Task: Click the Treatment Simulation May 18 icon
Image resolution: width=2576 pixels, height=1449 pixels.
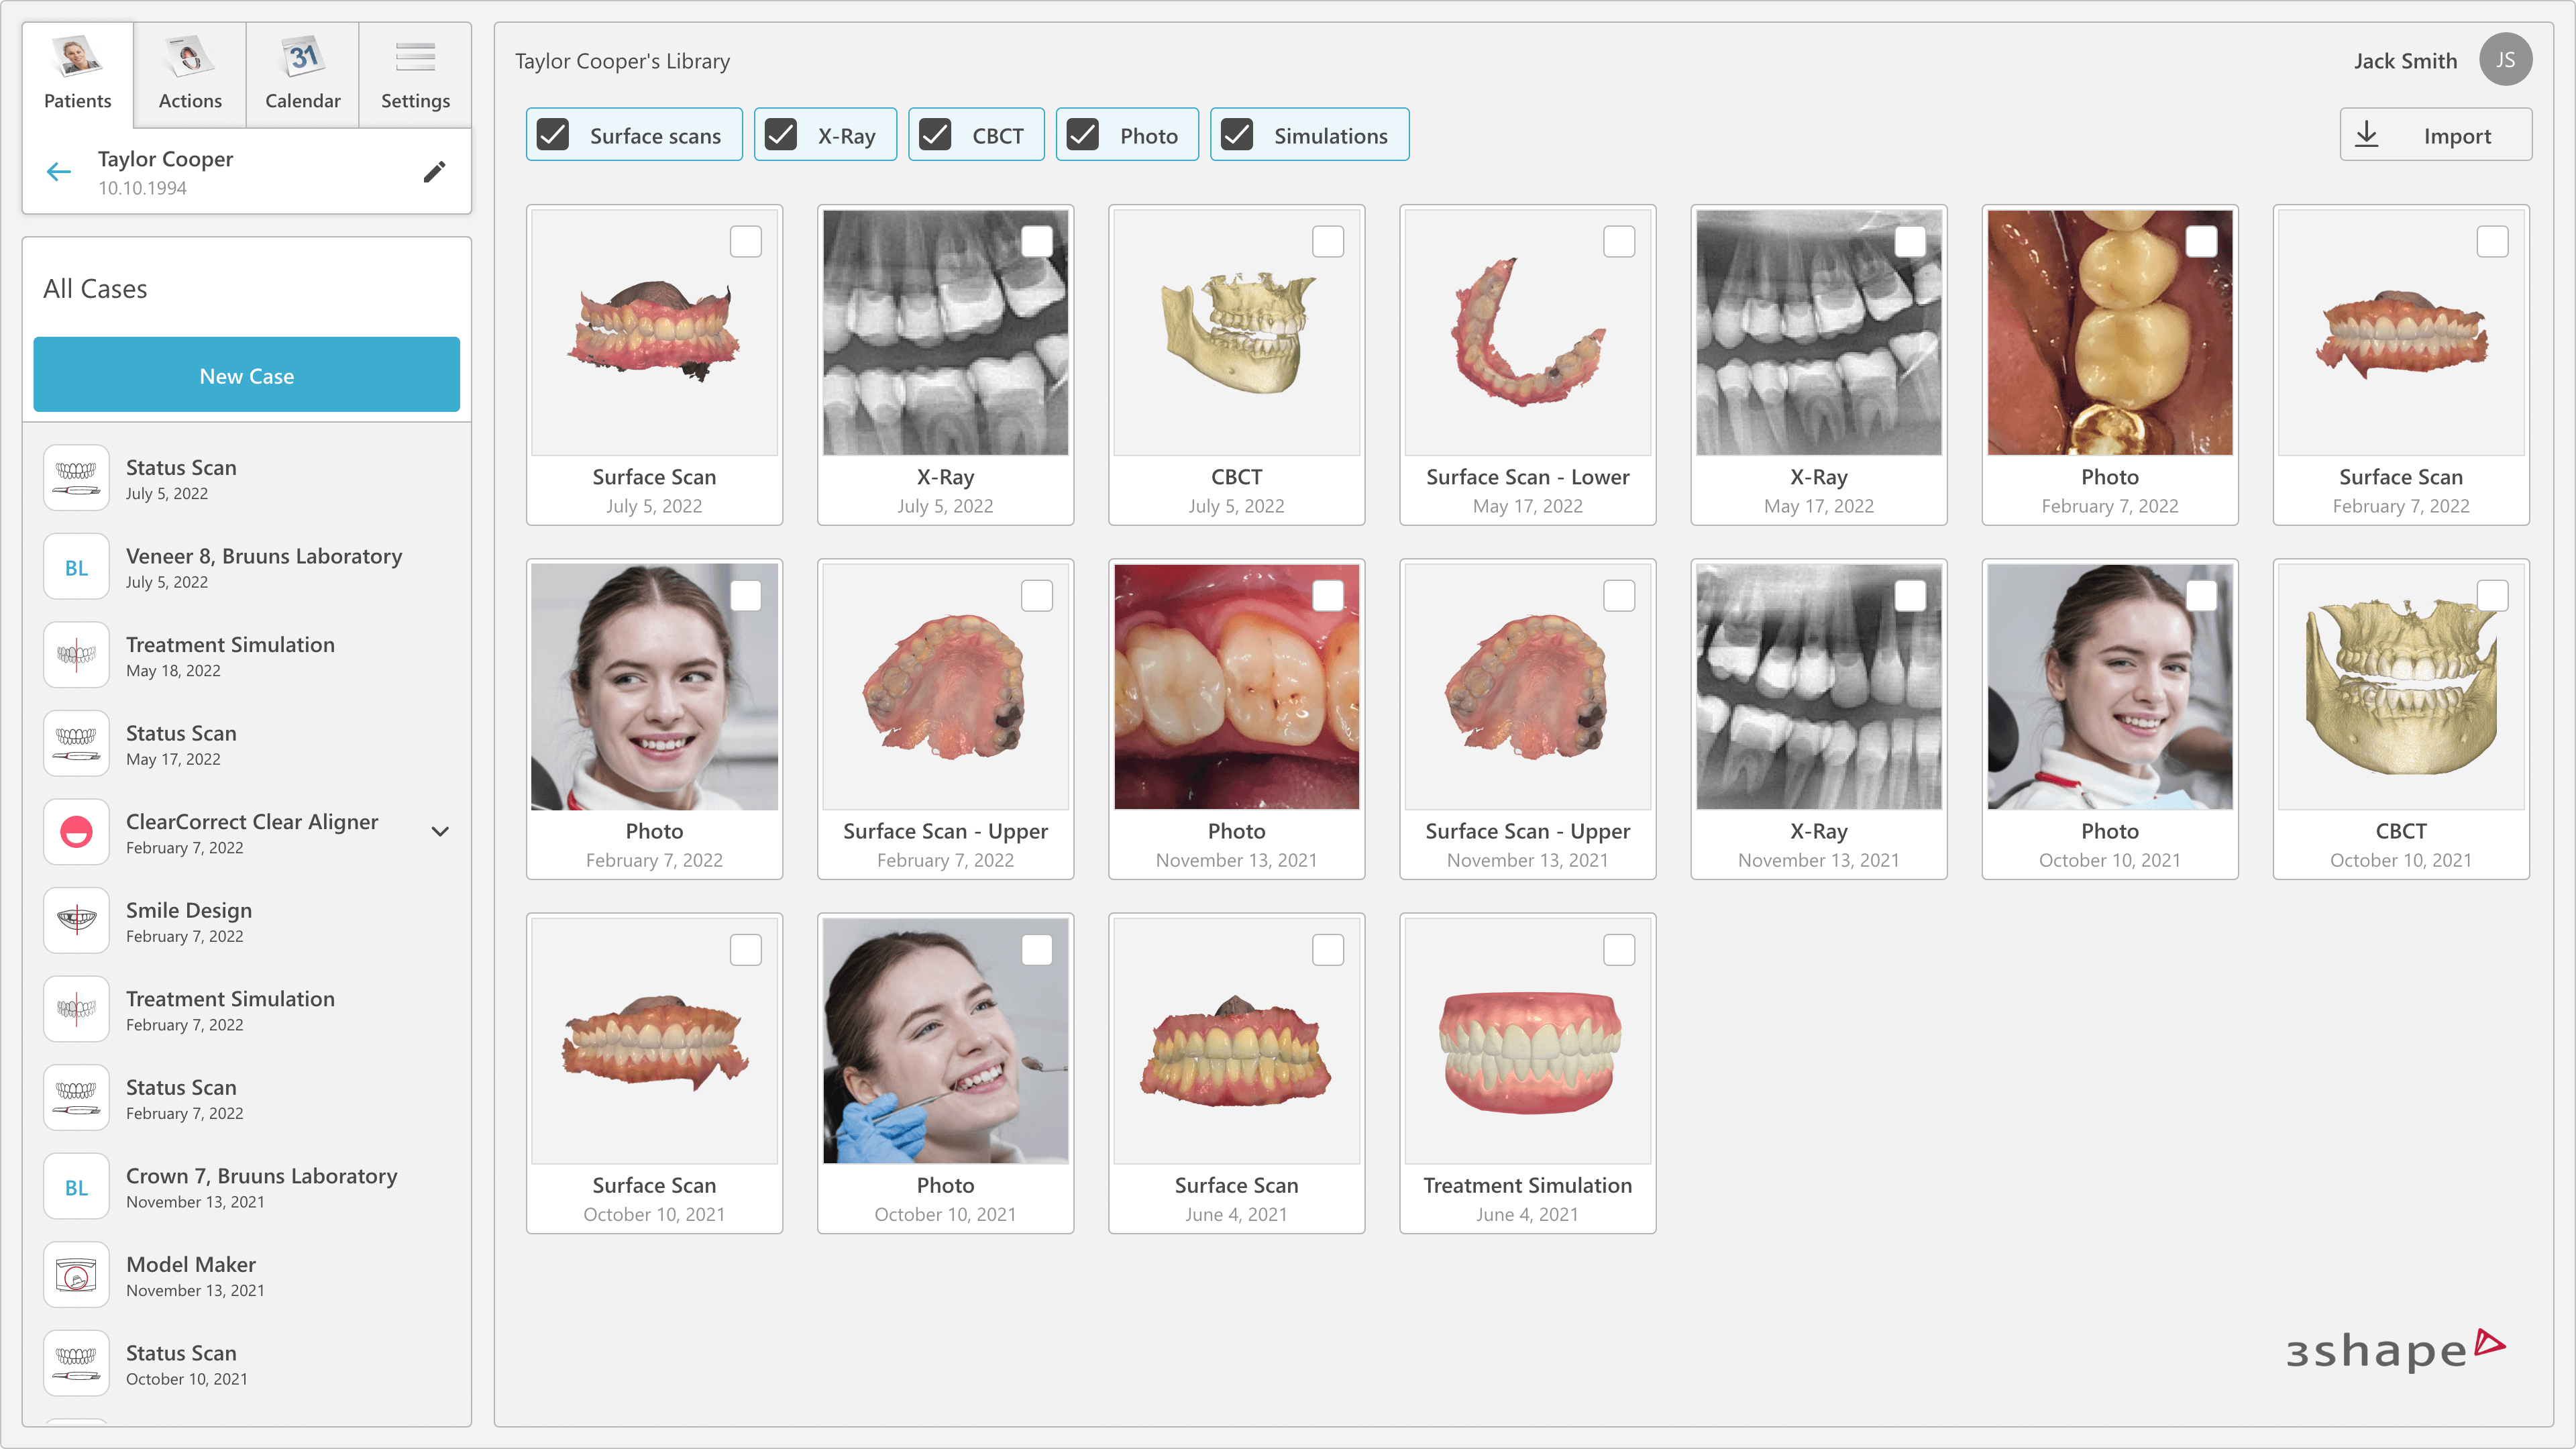Action: (76, 655)
